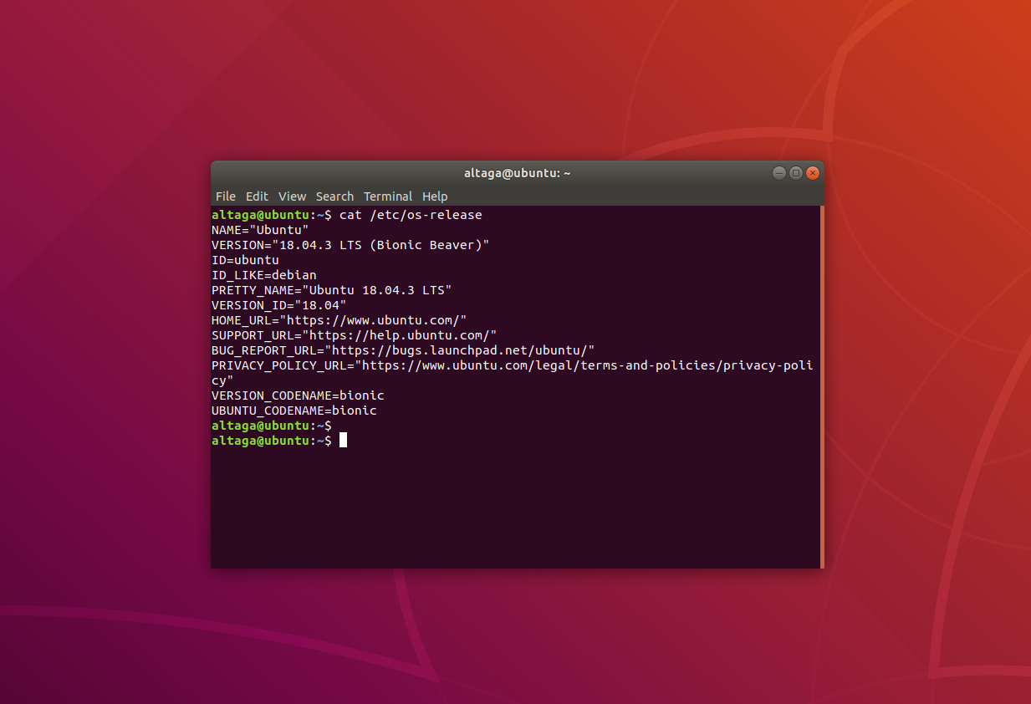Click the 'cat /etc/os-release' command text

tap(411, 215)
